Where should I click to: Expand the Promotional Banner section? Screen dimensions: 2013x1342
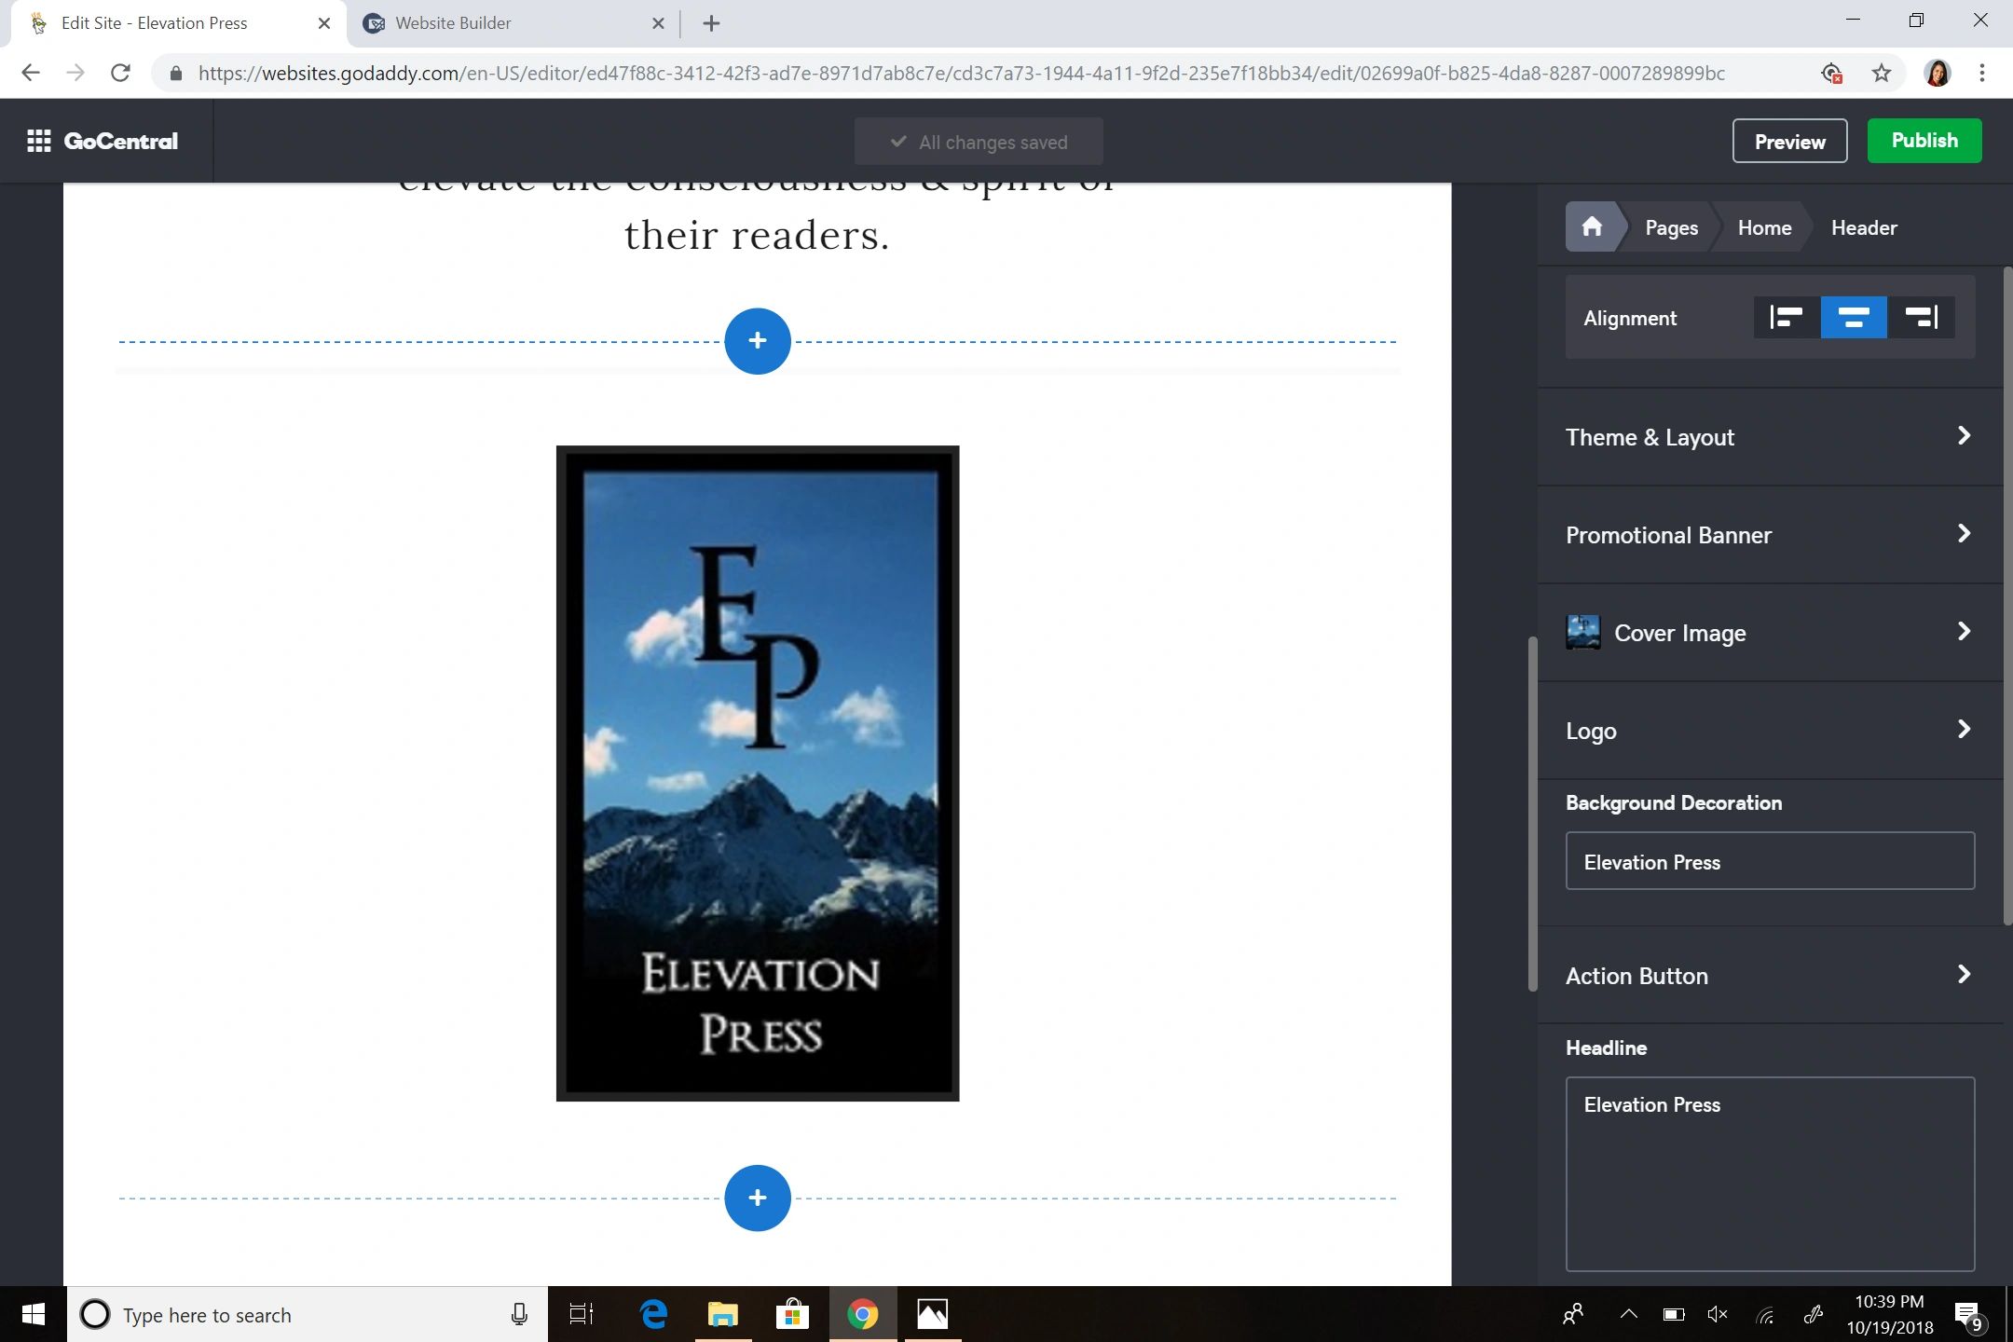pos(1768,535)
